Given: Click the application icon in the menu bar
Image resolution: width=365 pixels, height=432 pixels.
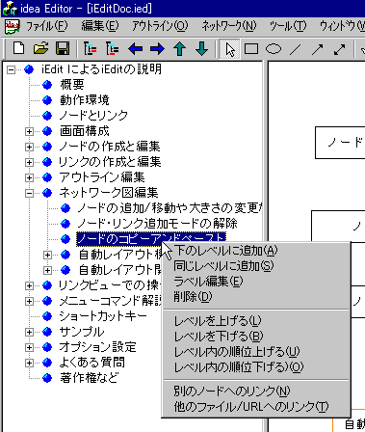Looking at the screenshot, I should (x=13, y=26).
